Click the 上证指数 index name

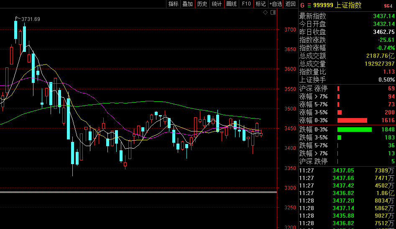click(x=348, y=5)
